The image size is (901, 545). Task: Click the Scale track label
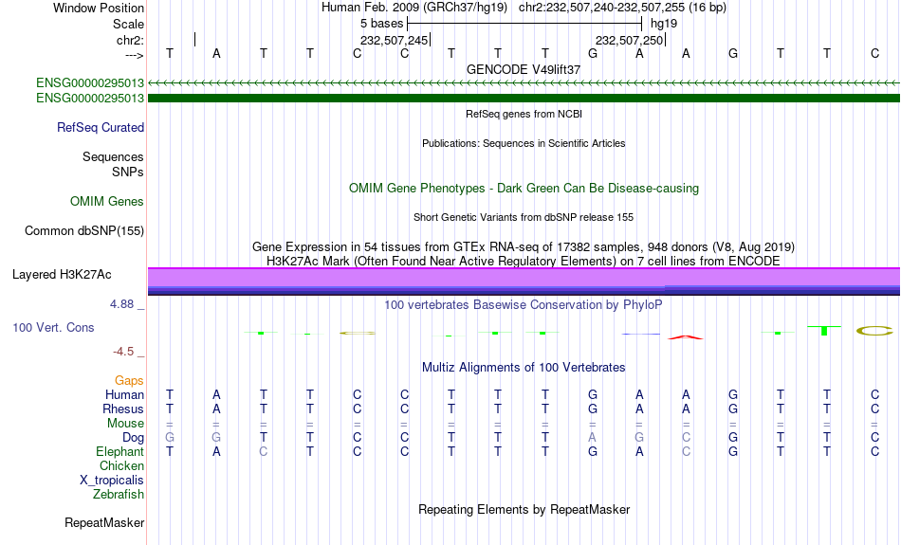click(128, 24)
